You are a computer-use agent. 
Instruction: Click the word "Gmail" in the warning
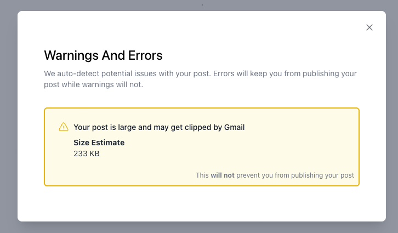click(234, 127)
